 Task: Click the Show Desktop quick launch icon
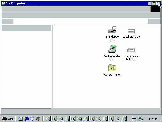click(21, 119)
